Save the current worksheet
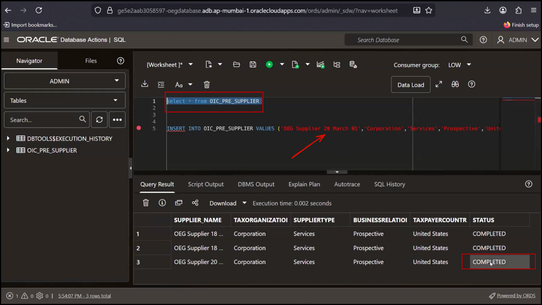 pyautogui.click(x=253, y=64)
